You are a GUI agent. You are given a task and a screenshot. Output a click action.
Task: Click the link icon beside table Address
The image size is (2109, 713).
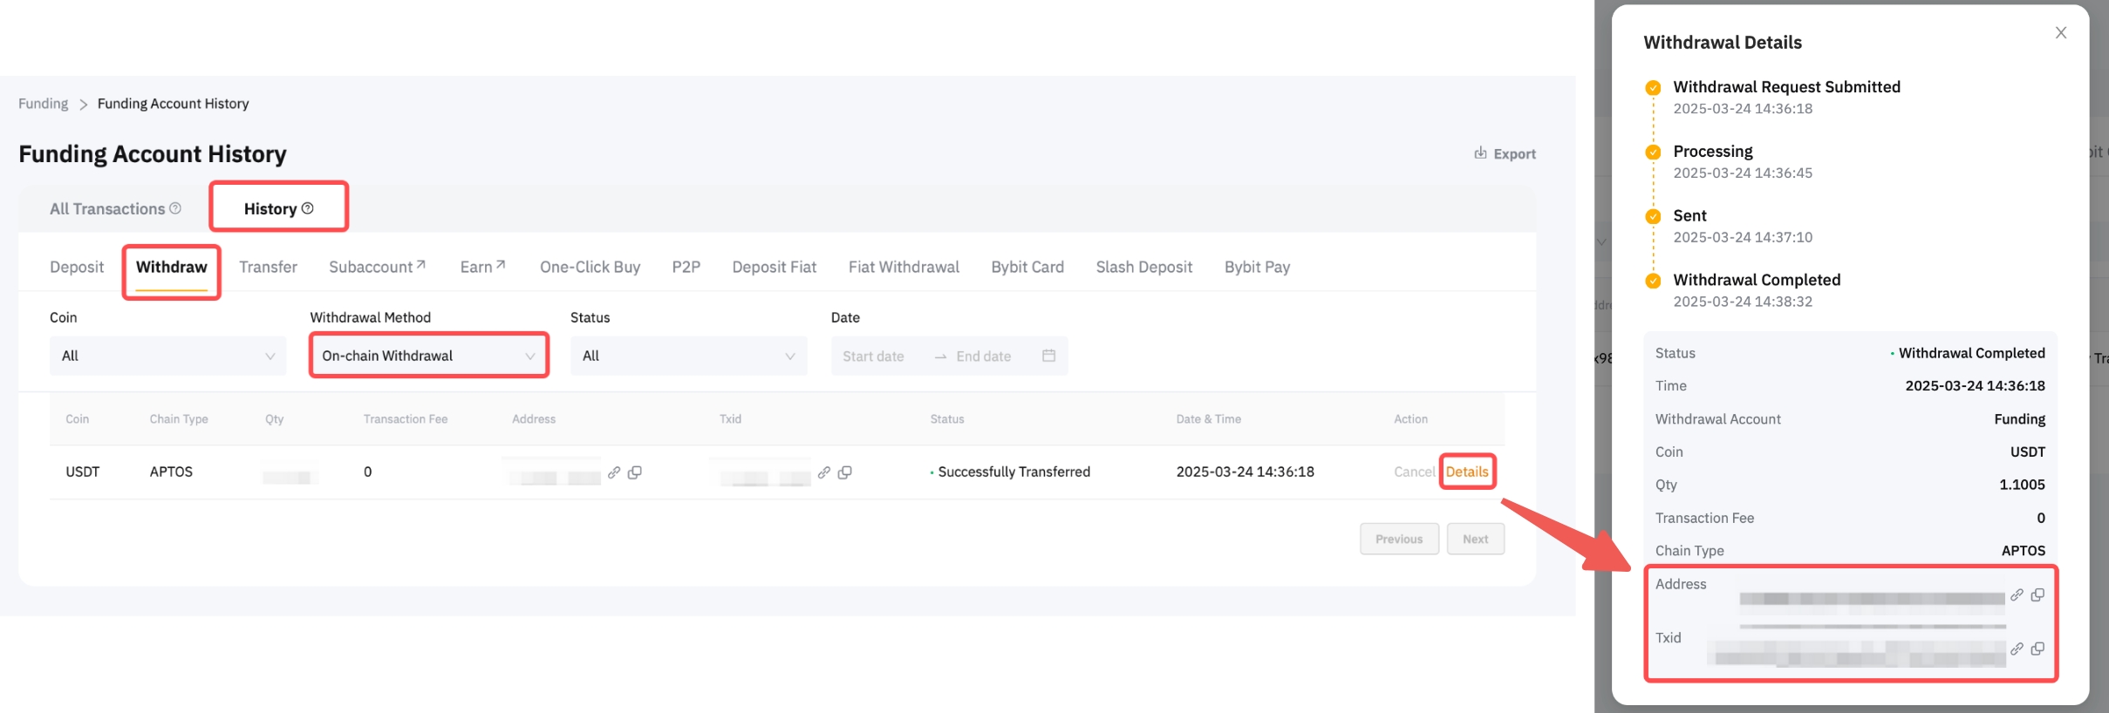click(x=614, y=472)
